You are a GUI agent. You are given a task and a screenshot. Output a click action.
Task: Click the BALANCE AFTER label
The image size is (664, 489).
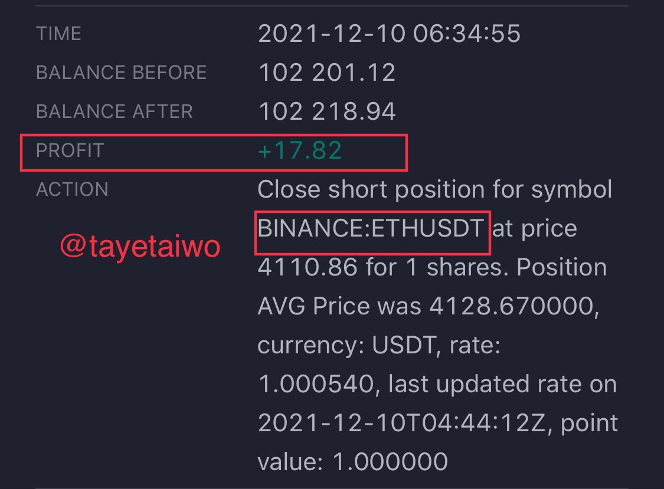115,111
